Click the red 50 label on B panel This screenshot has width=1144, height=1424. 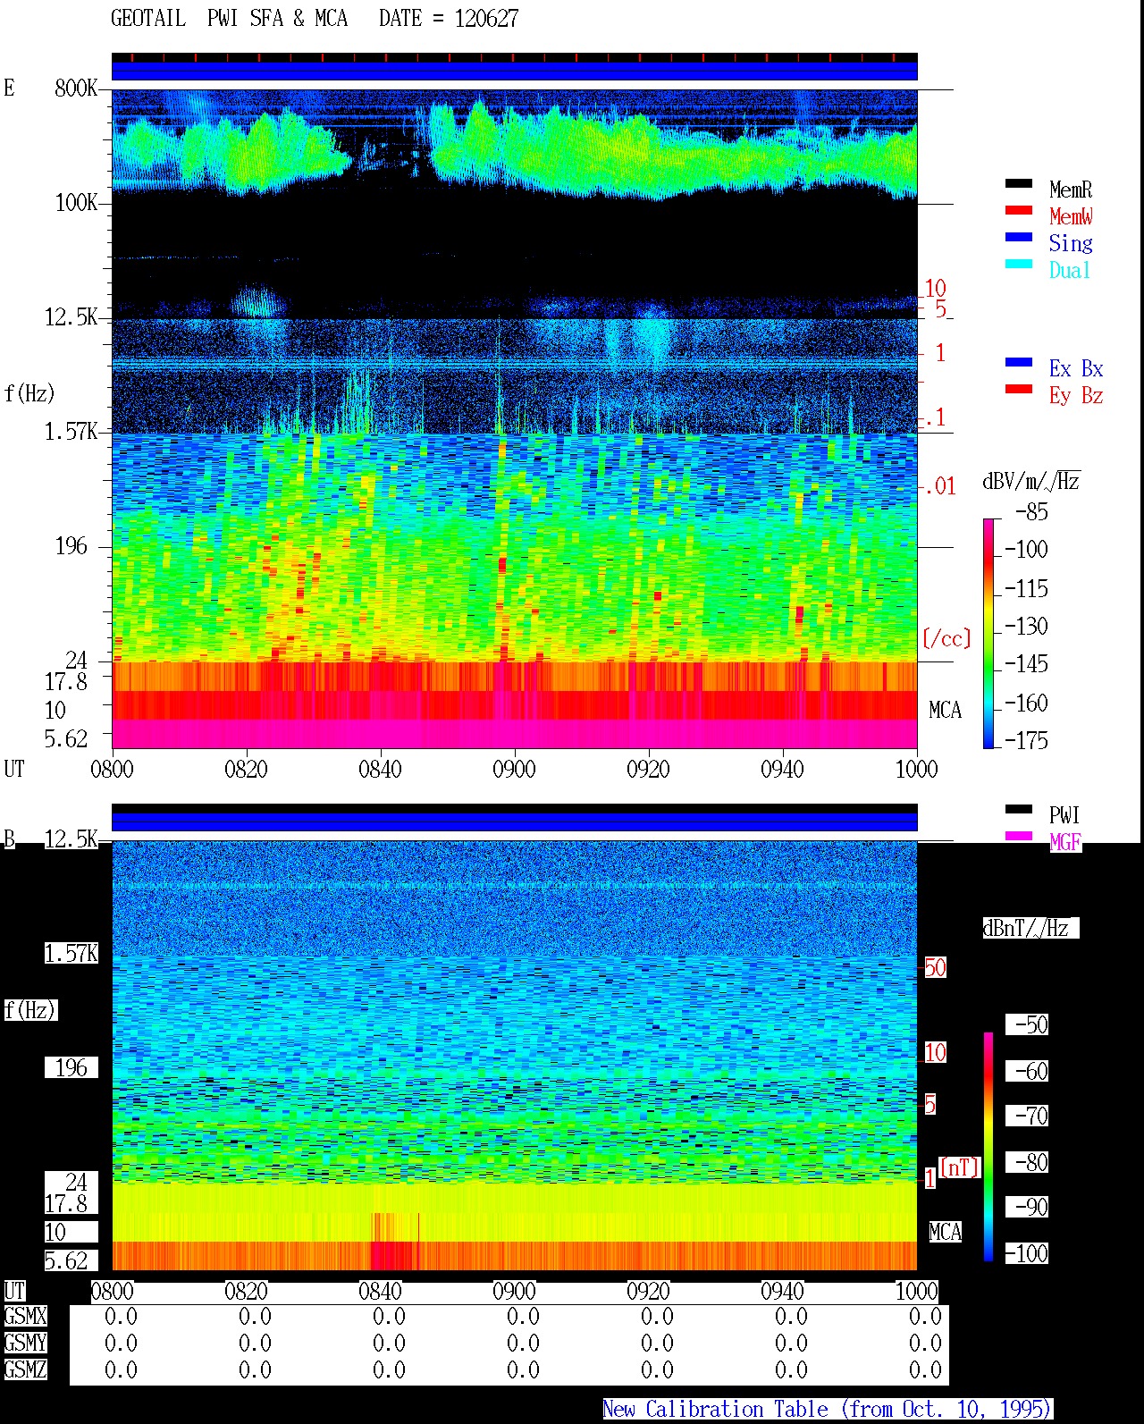click(935, 968)
